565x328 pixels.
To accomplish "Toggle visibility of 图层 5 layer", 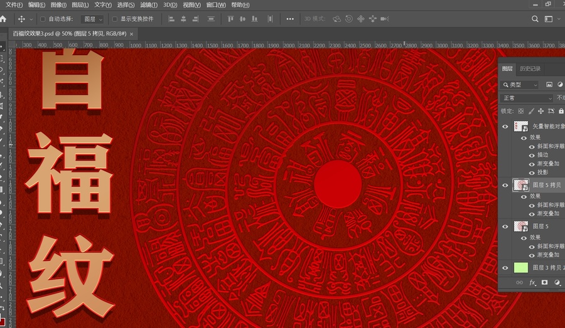I will (505, 226).
